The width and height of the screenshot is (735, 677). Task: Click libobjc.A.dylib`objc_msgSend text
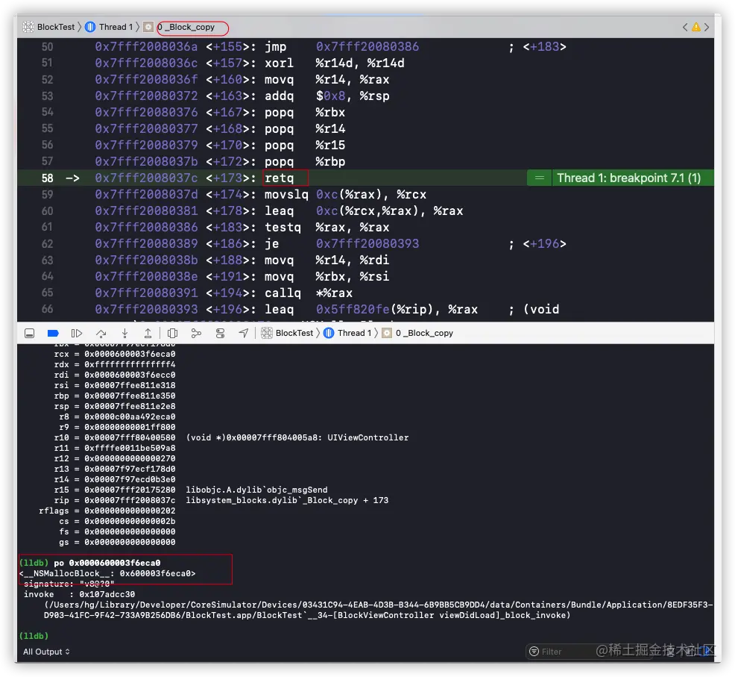tap(257, 490)
